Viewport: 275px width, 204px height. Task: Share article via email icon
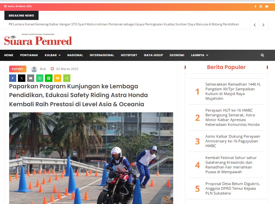[x=30, y=78]
